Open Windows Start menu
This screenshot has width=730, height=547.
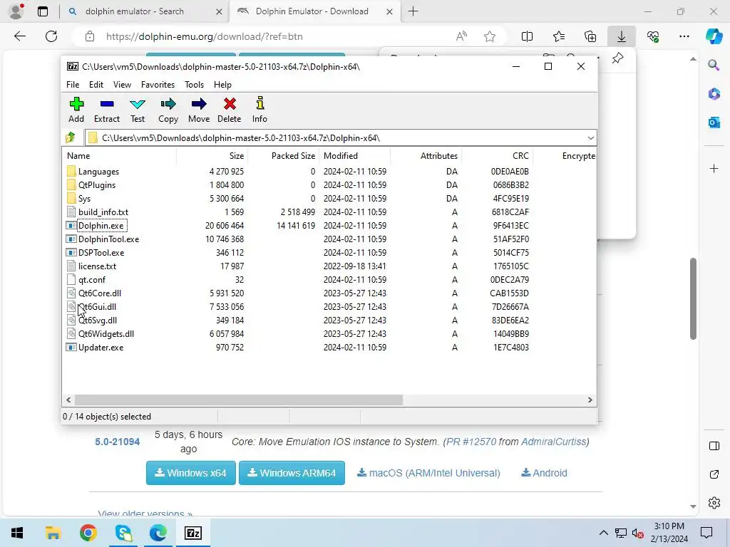point(17,533)
